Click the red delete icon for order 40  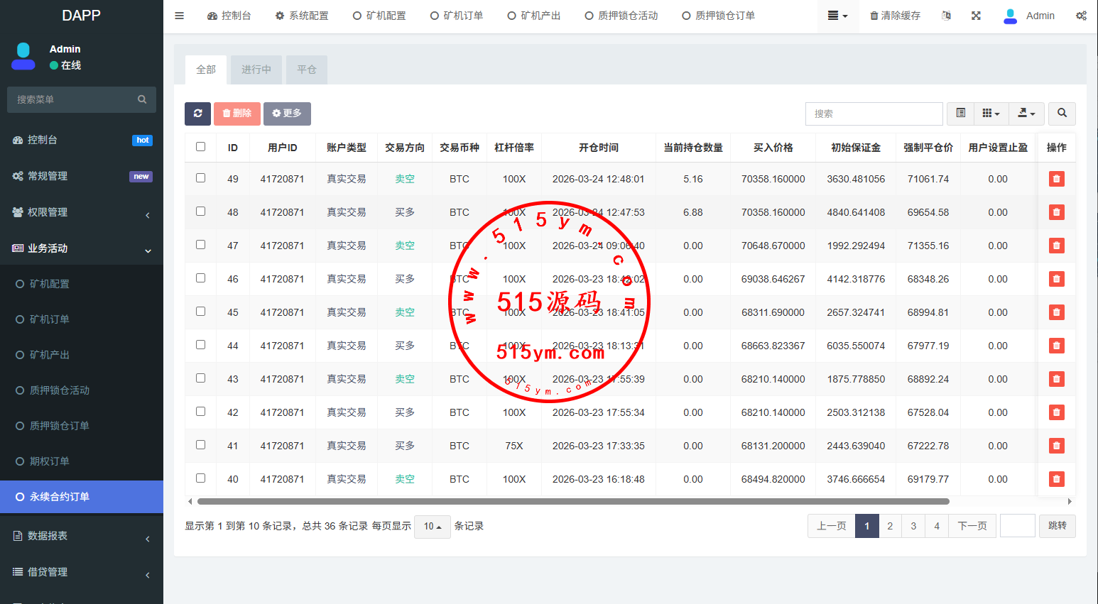click(1056, 479)
